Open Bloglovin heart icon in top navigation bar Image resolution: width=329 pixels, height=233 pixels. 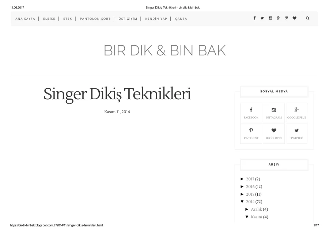(295, 18)
